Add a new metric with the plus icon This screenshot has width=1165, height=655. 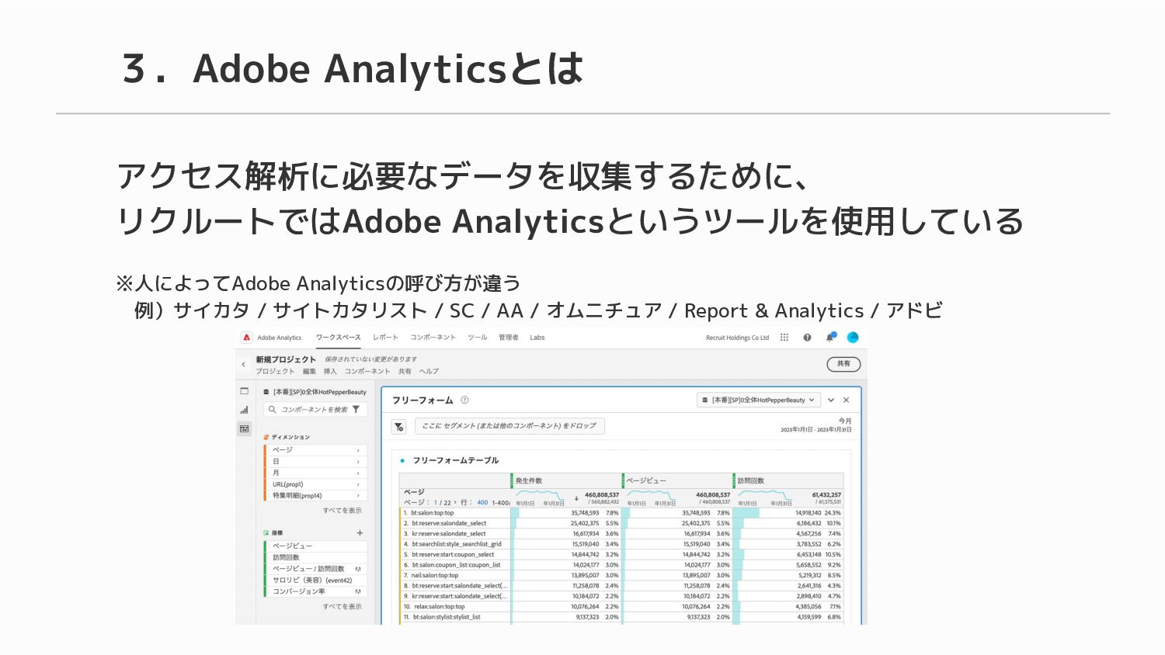coord(360,533)
